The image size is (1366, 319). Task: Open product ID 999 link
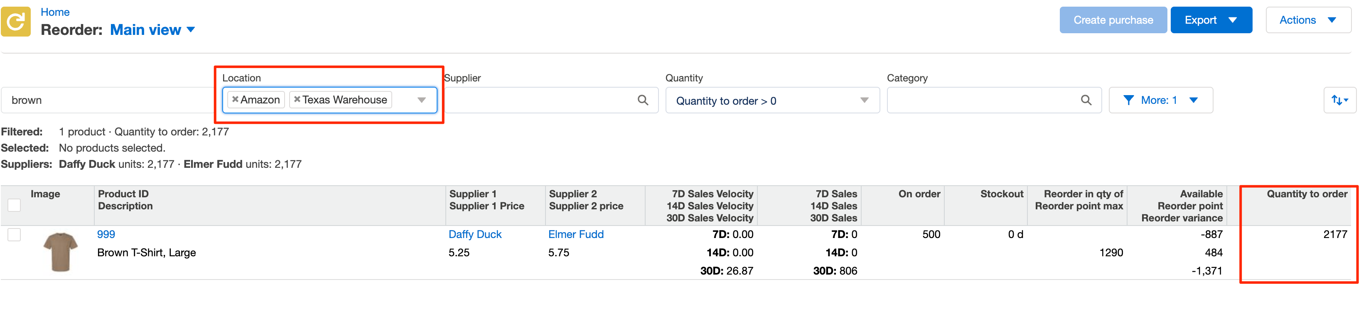pyautogui.click(x=106, y=234)
